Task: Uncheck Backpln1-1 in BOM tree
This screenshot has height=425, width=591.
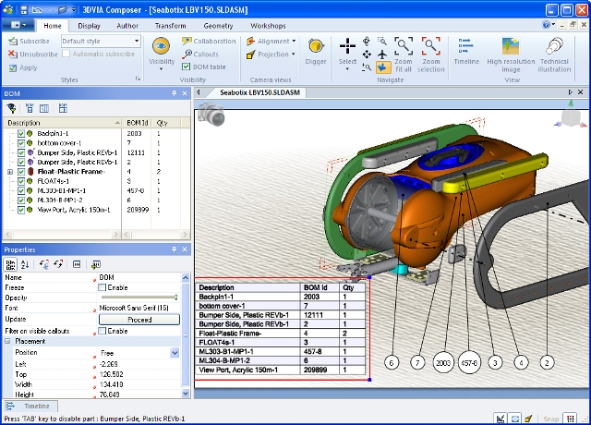Action: click(21, 133)
